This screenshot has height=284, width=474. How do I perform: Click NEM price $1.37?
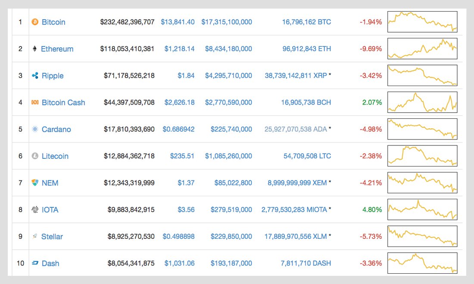pos(186,183)
